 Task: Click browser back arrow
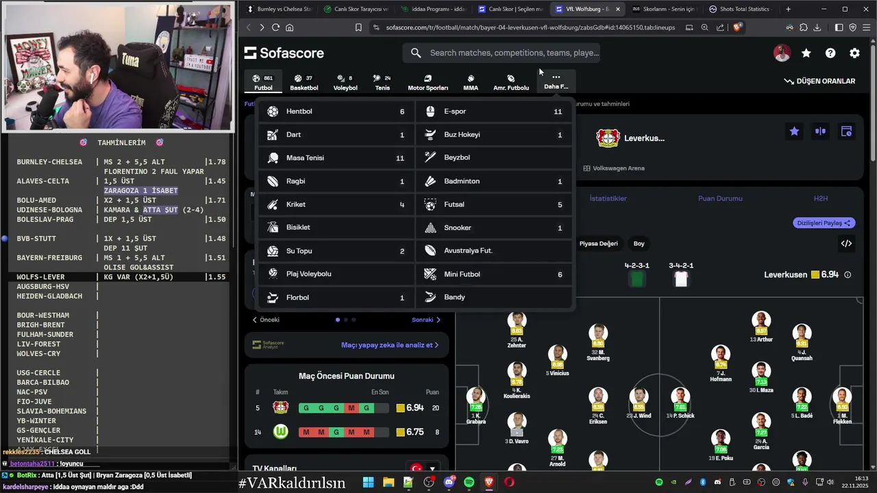coord(249,27)
